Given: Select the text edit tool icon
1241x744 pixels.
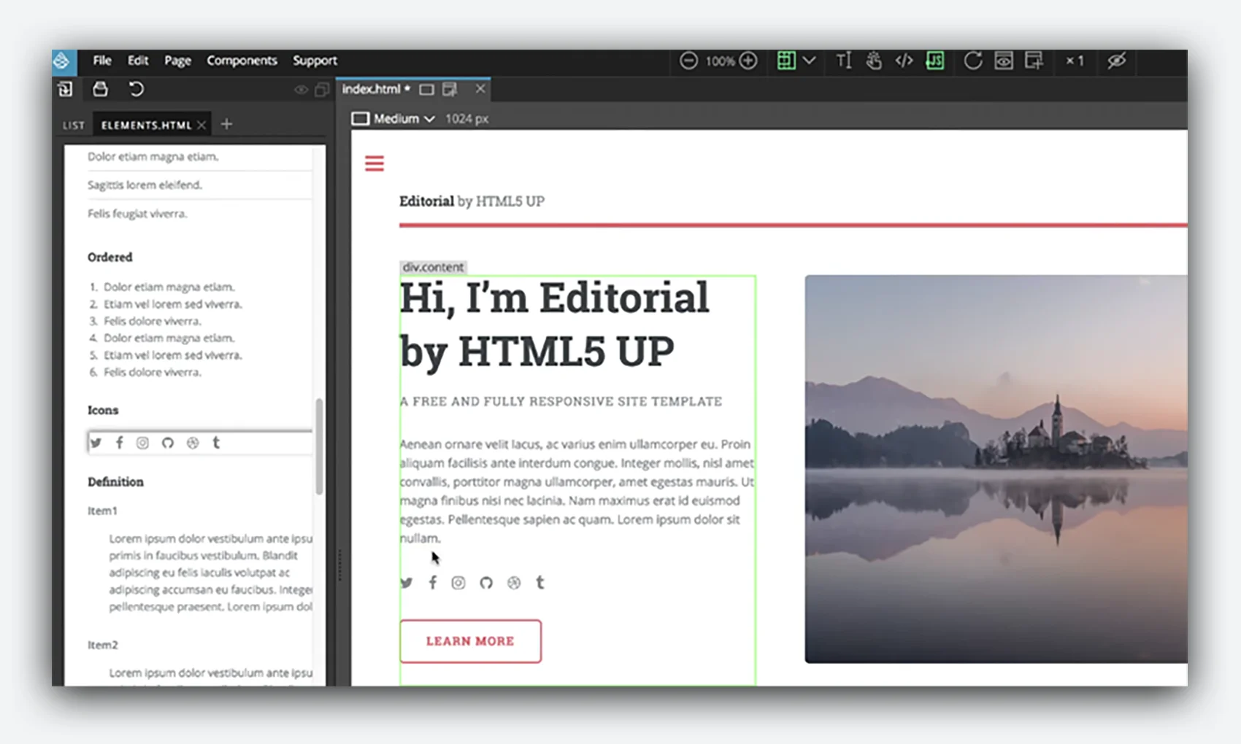Looking at the screenshot, I should tap(843, 61).
